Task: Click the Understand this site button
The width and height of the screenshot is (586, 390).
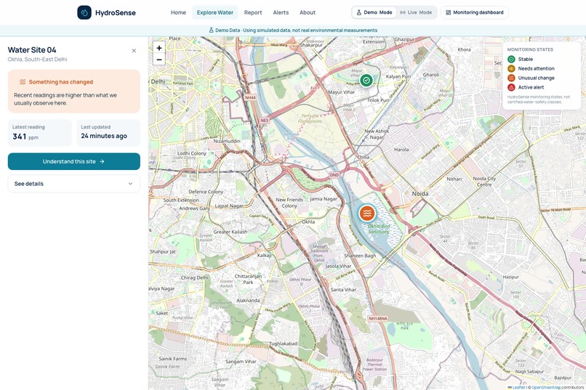Action: (x=74, y=161)
